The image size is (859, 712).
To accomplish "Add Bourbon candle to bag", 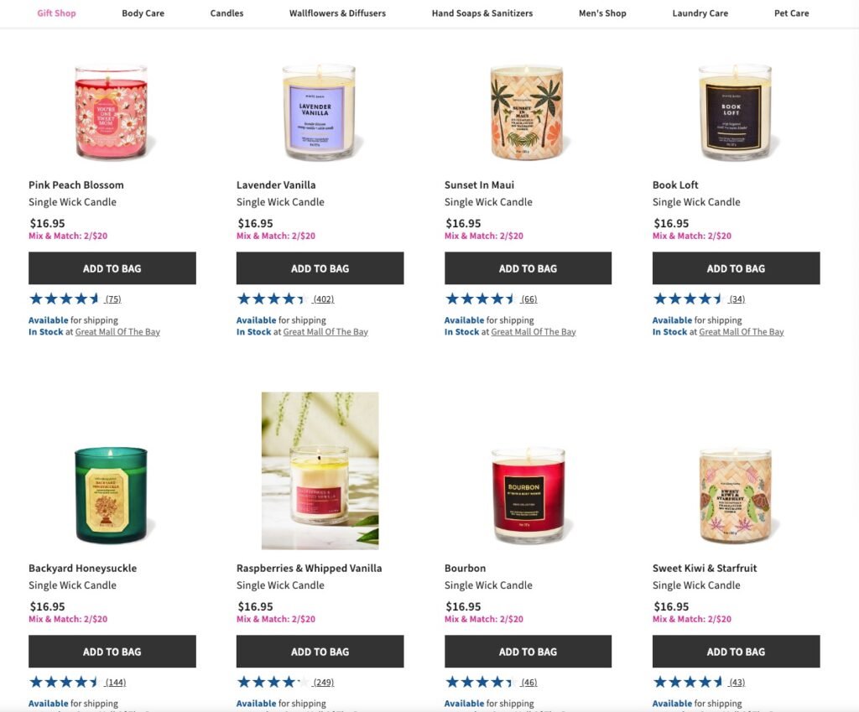I will [x=528, y=652].
